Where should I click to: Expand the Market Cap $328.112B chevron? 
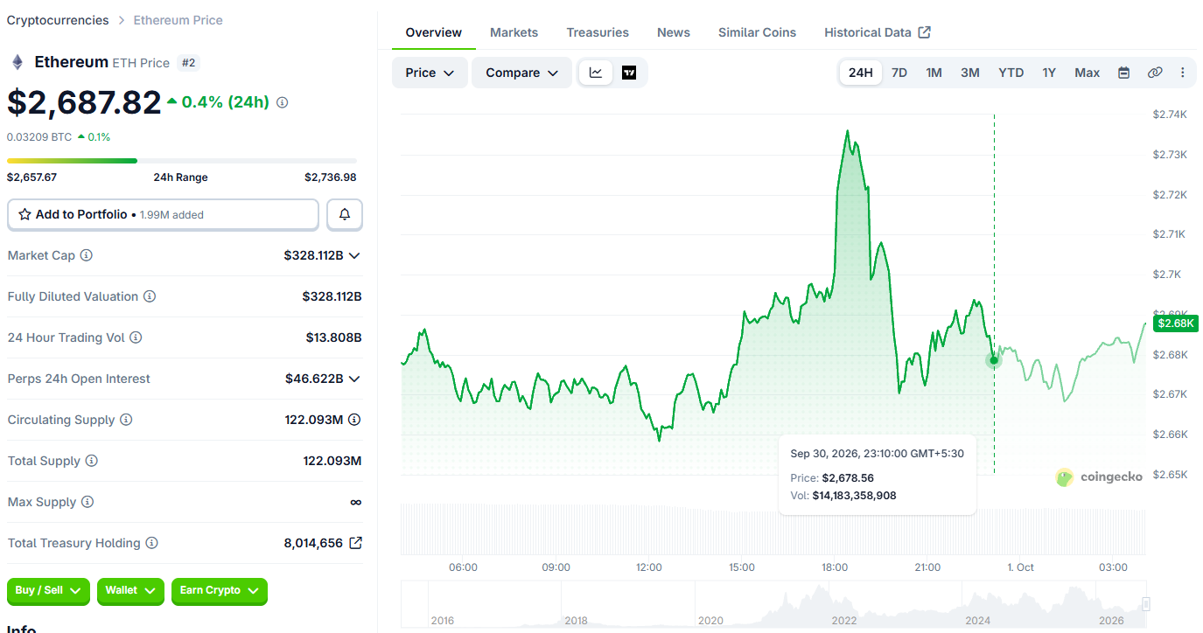[354, 255]
